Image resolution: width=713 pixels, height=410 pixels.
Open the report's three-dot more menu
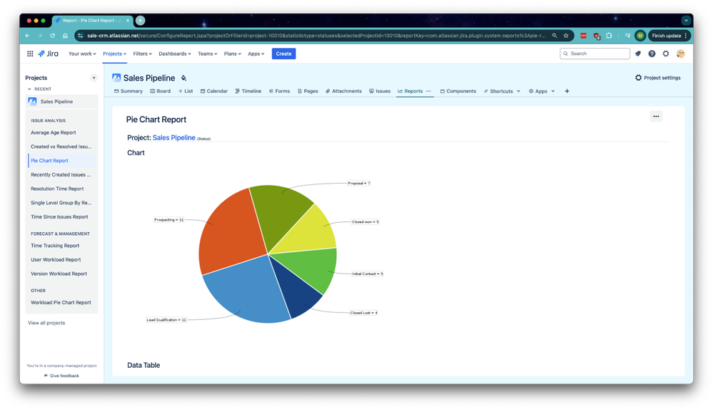pyautogui.click(x=656, y=116)
